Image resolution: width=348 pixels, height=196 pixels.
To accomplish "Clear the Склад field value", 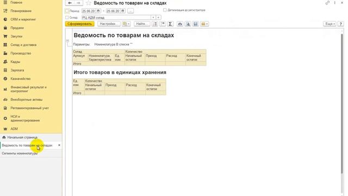I will point(158,17).
